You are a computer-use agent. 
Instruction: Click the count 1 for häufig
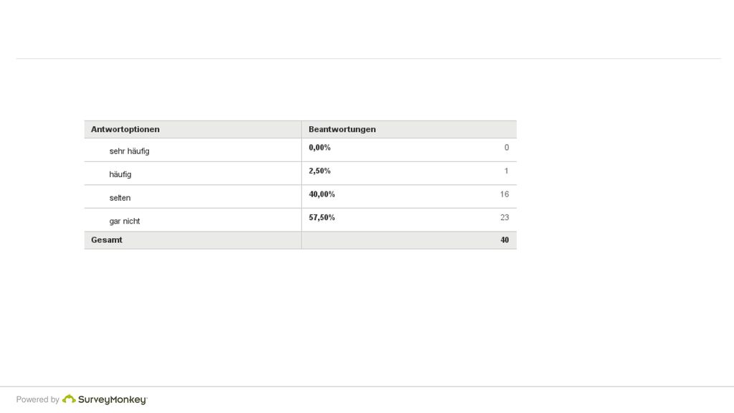click(506, 171)
